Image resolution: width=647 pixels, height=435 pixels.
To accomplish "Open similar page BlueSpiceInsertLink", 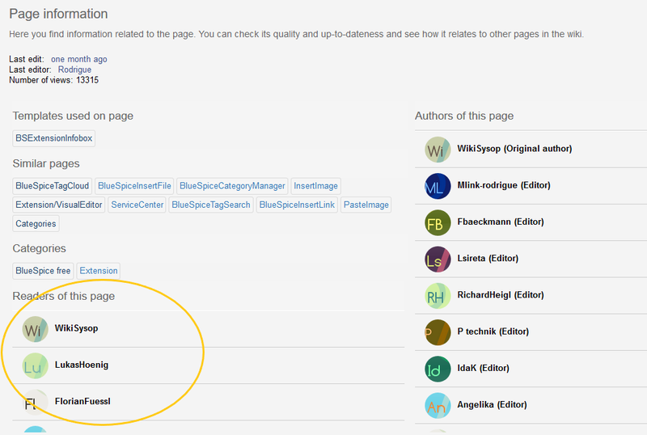I will [x=297, y=205].
